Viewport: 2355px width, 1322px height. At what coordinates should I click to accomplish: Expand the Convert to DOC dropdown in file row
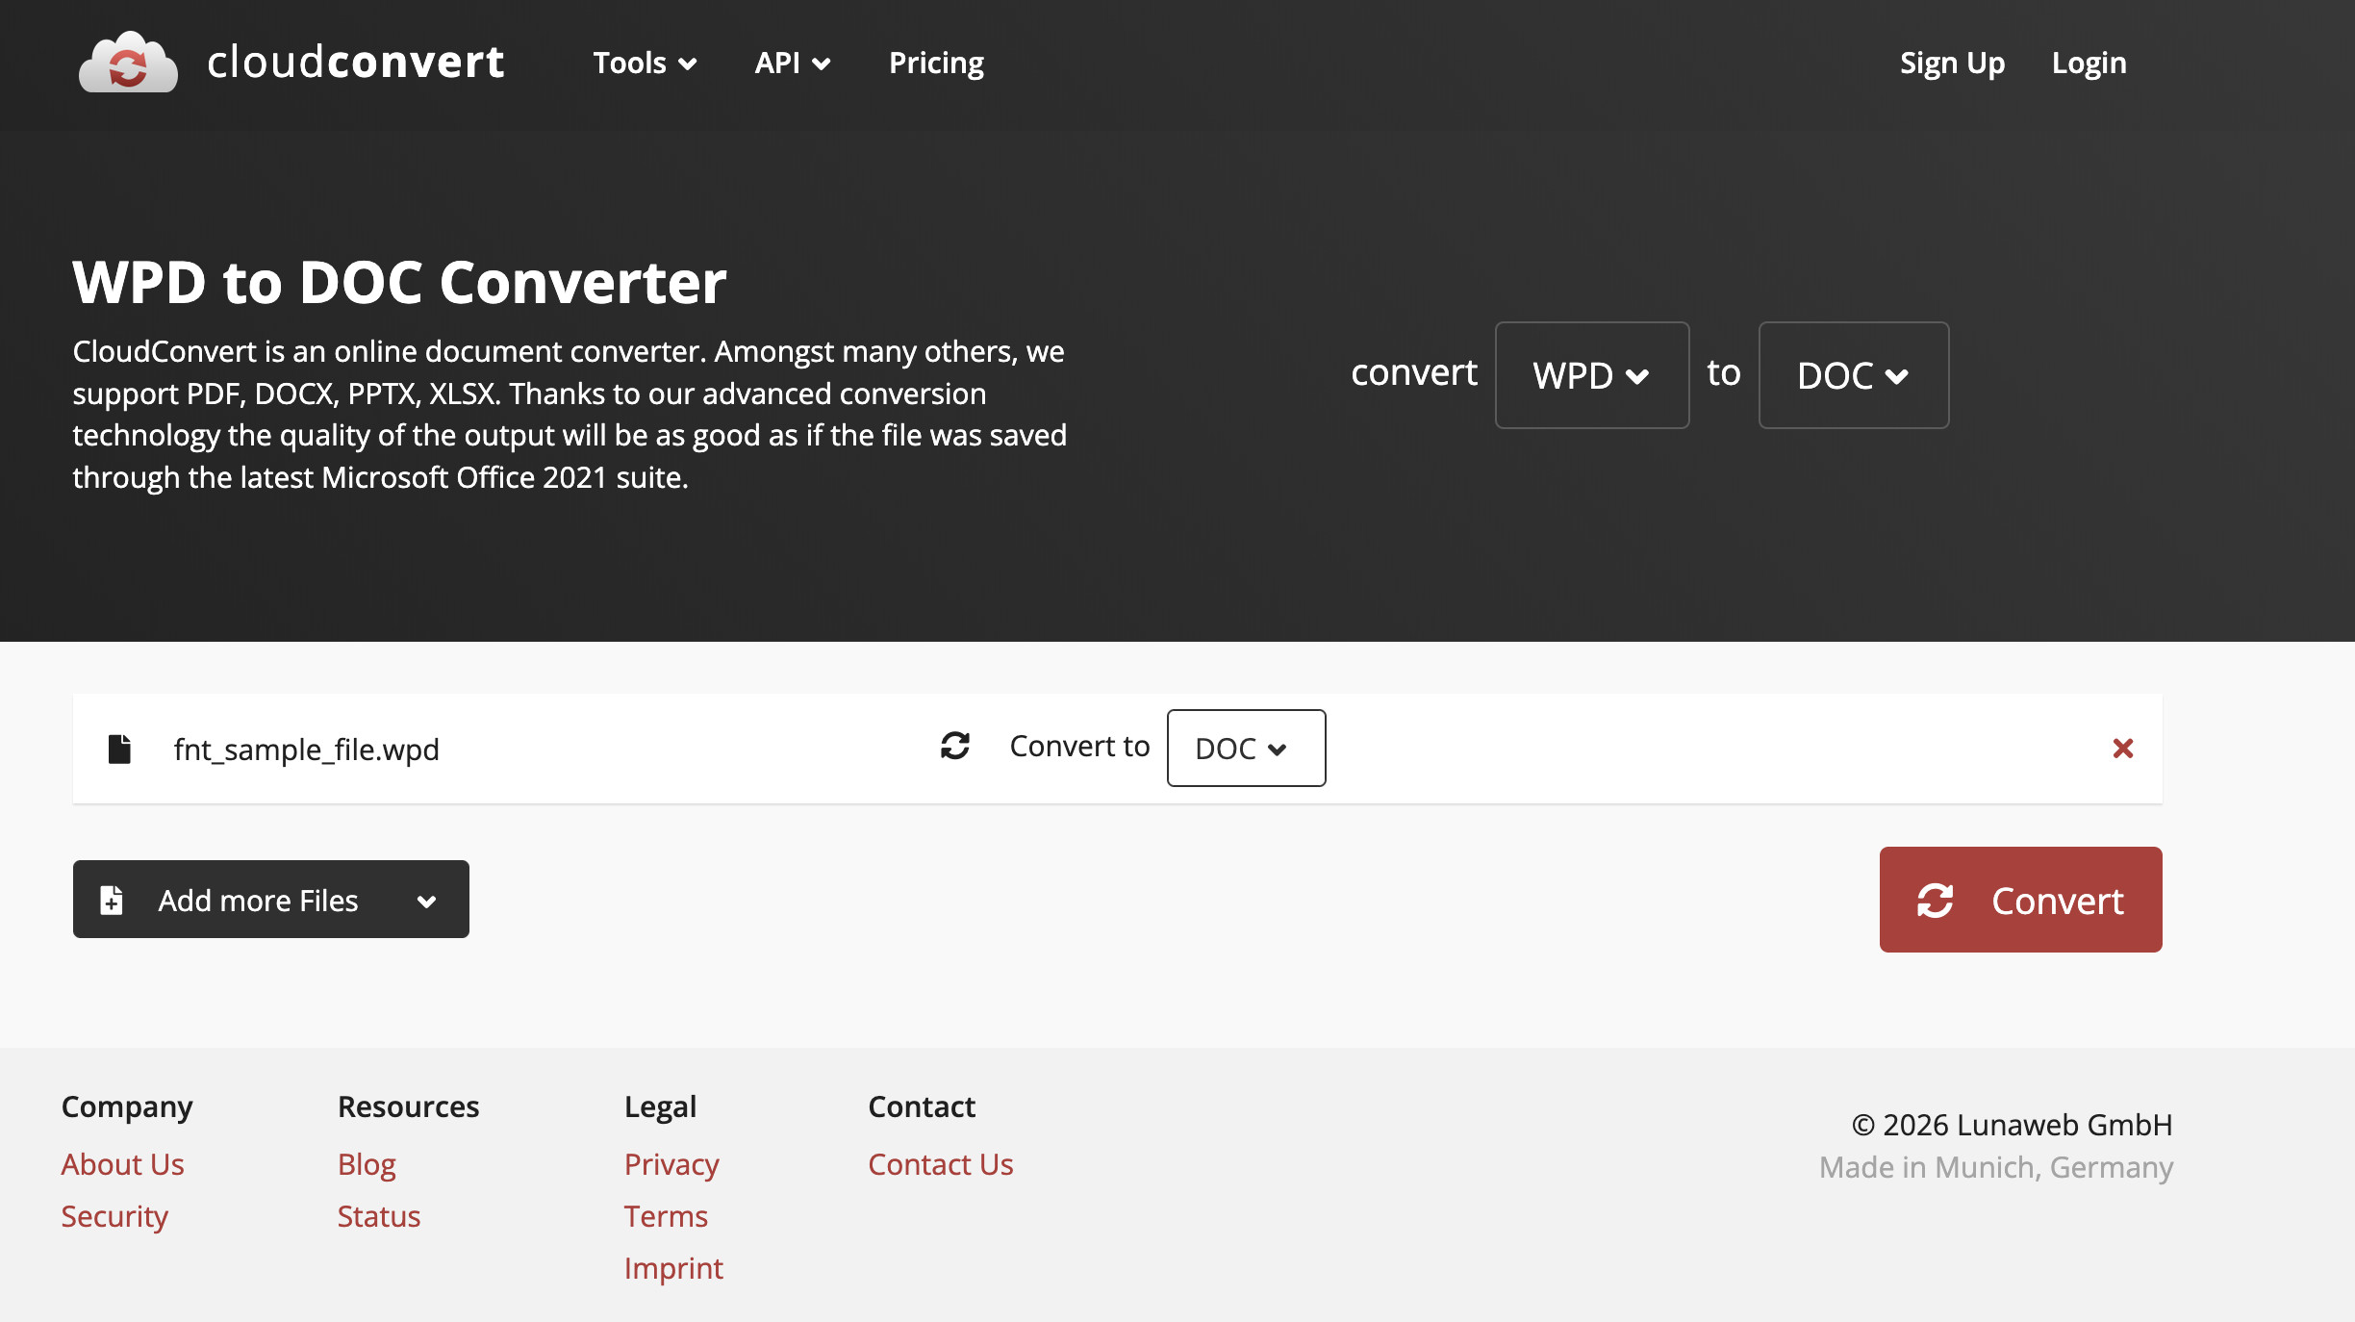pos(1246,748)
